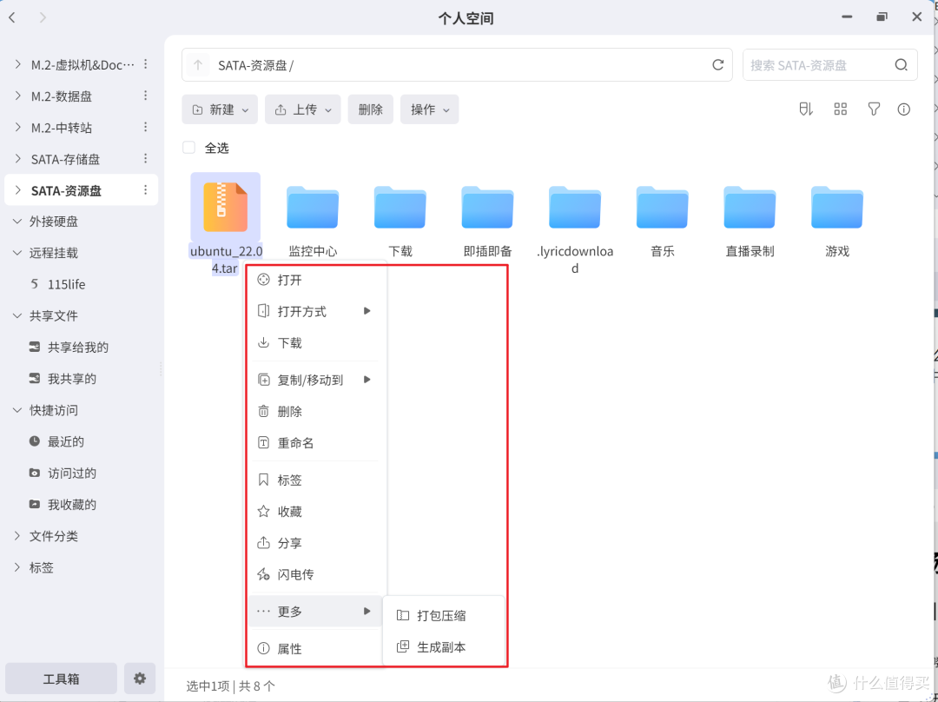
Task: Choose 收藏 in context menu
Action: [x=314, y=512]
